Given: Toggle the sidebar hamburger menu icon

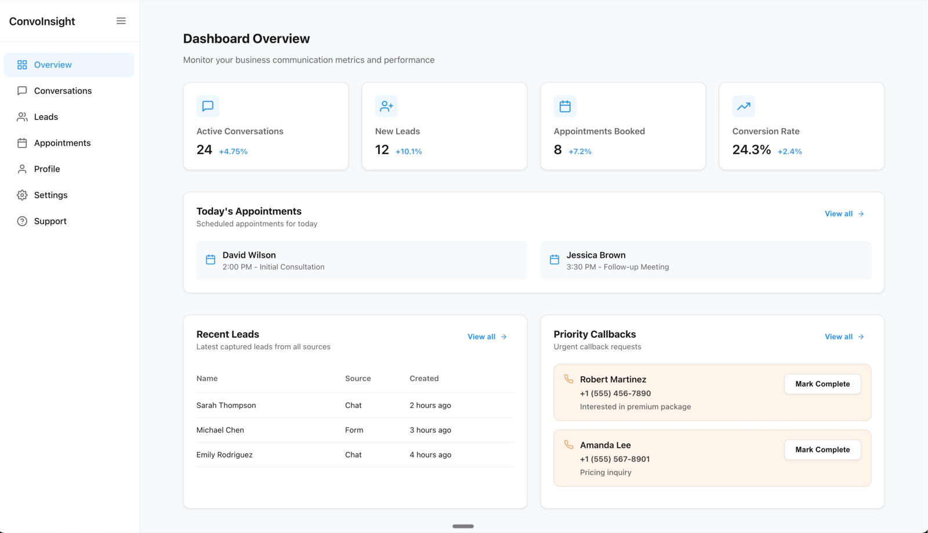Looking at the screenshot, I should pyautogui.click(x=121, y=21).
